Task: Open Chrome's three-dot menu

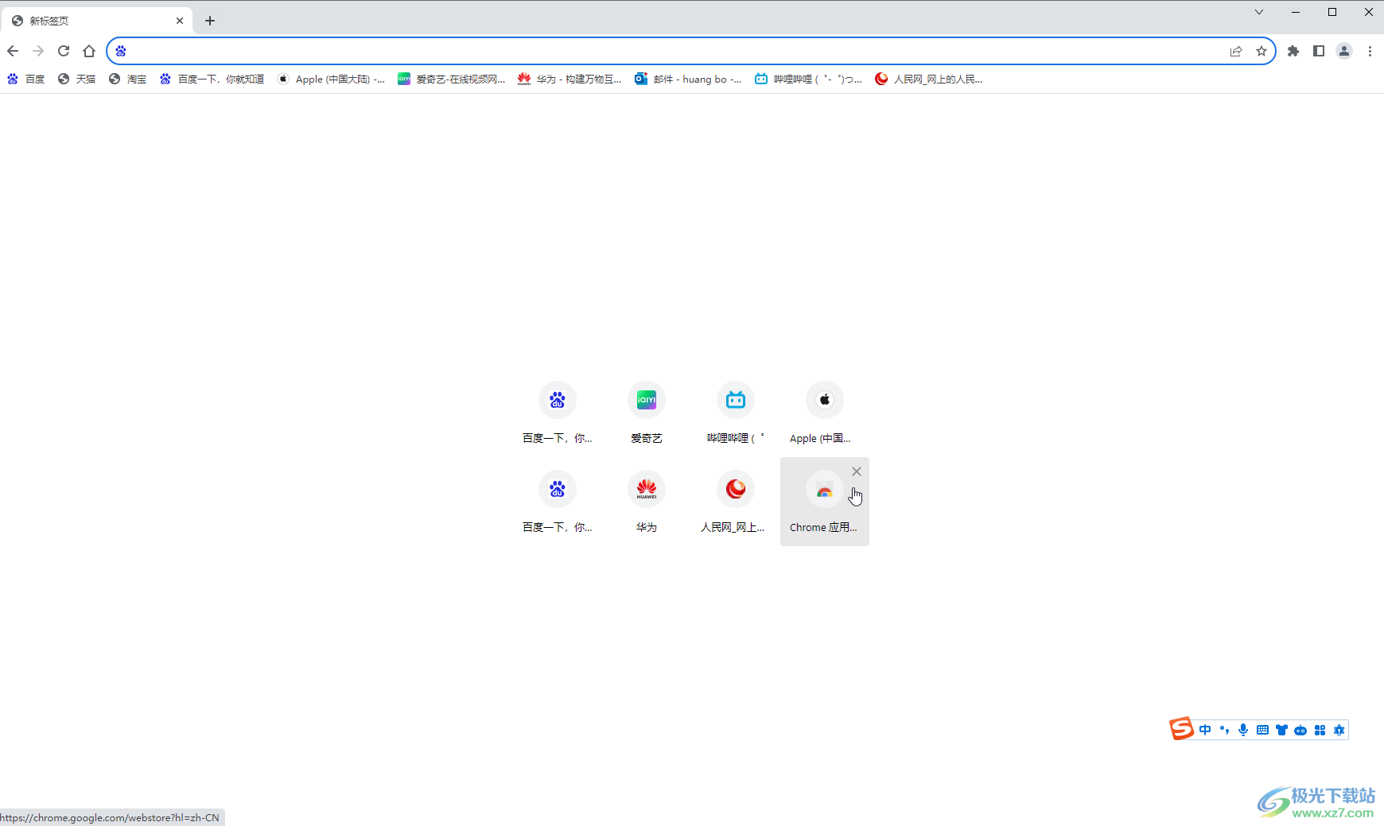Action: click(x=1370, y=51)
